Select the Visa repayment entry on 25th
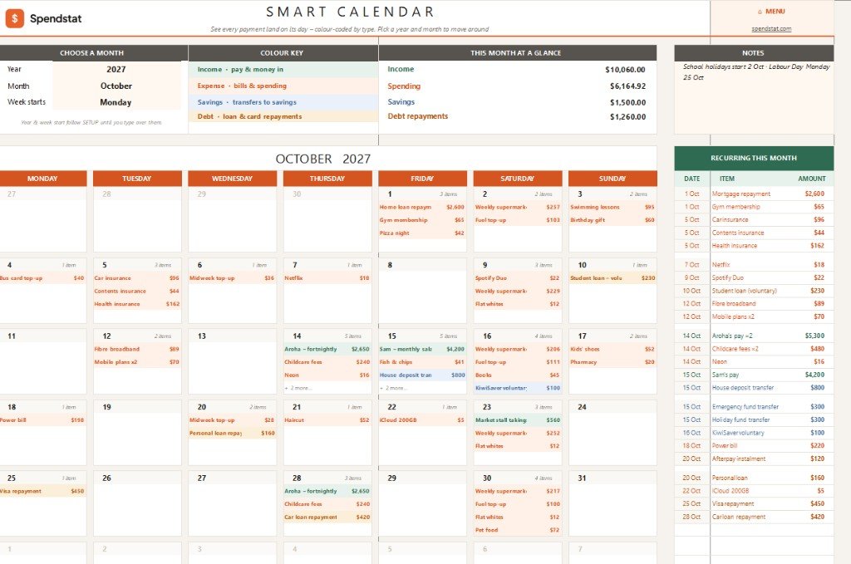 [x=42, y=492]
